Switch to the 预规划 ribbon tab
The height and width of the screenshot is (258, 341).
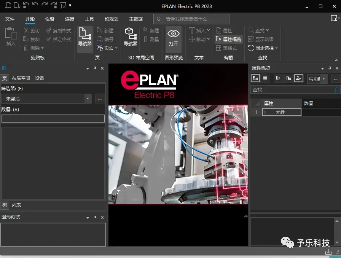(x=112, y=19)
